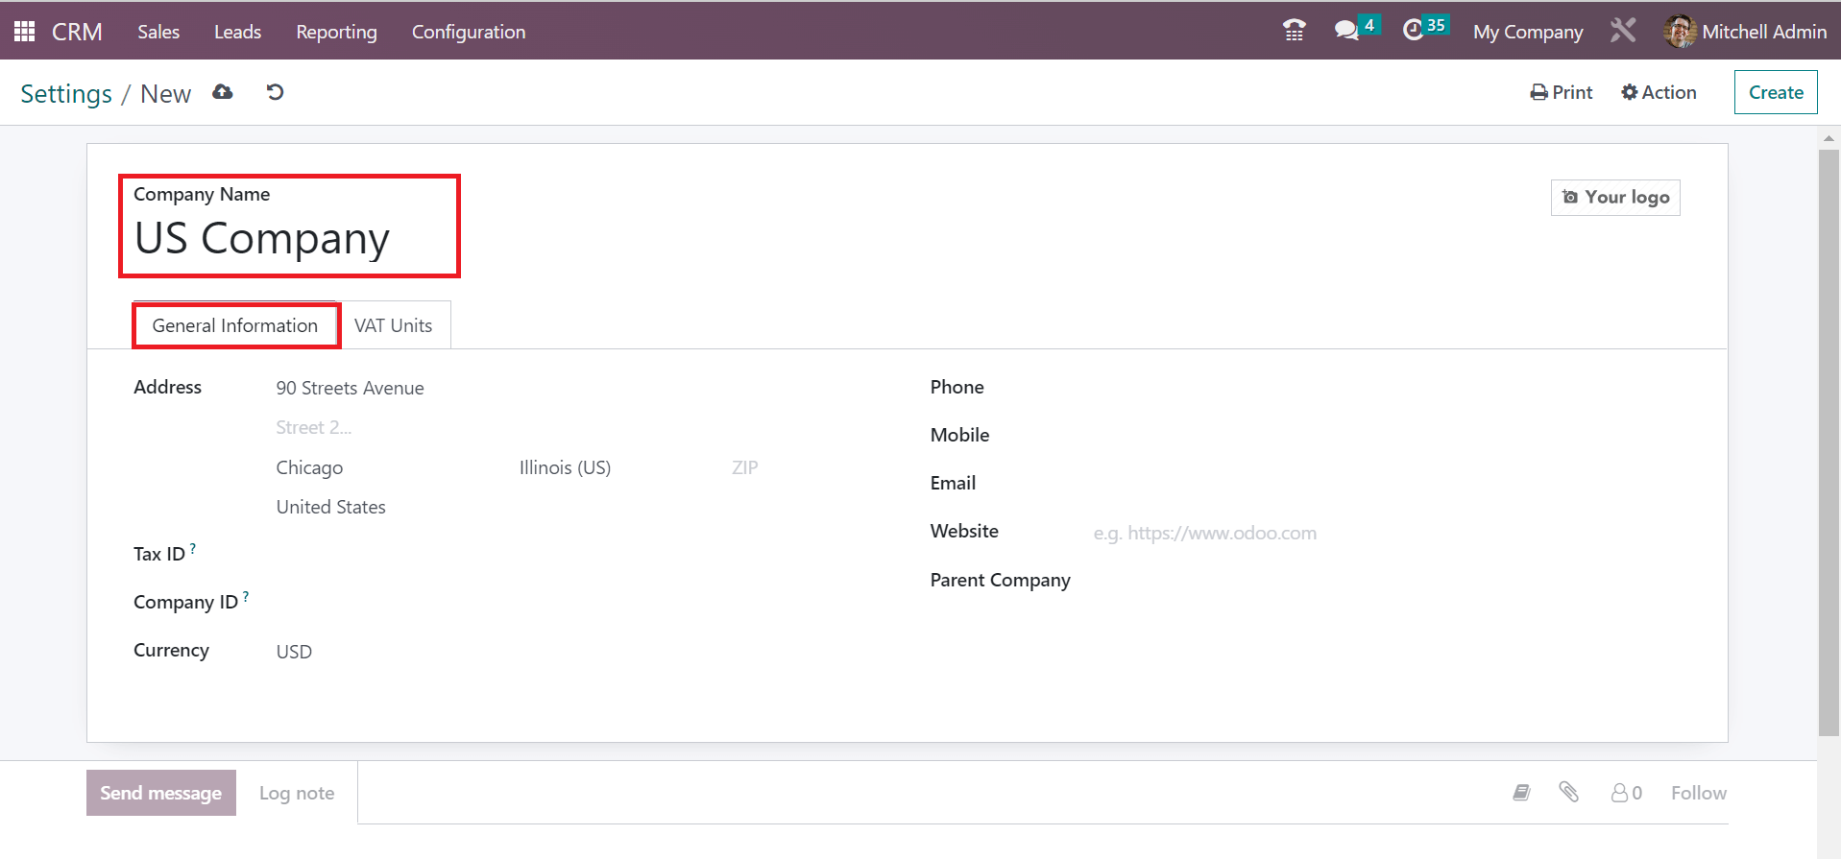The image size is (1841, 859).
Task: Select the General Information tab
Action: click(235, 325)
